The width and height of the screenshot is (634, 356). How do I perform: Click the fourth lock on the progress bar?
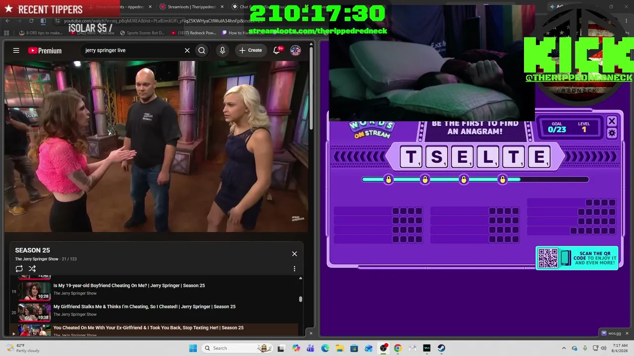[x=503, y=179]
